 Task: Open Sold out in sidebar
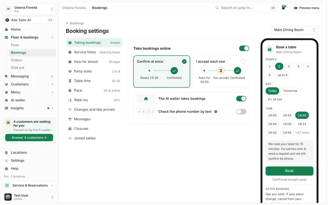click(x=17, y=68)
